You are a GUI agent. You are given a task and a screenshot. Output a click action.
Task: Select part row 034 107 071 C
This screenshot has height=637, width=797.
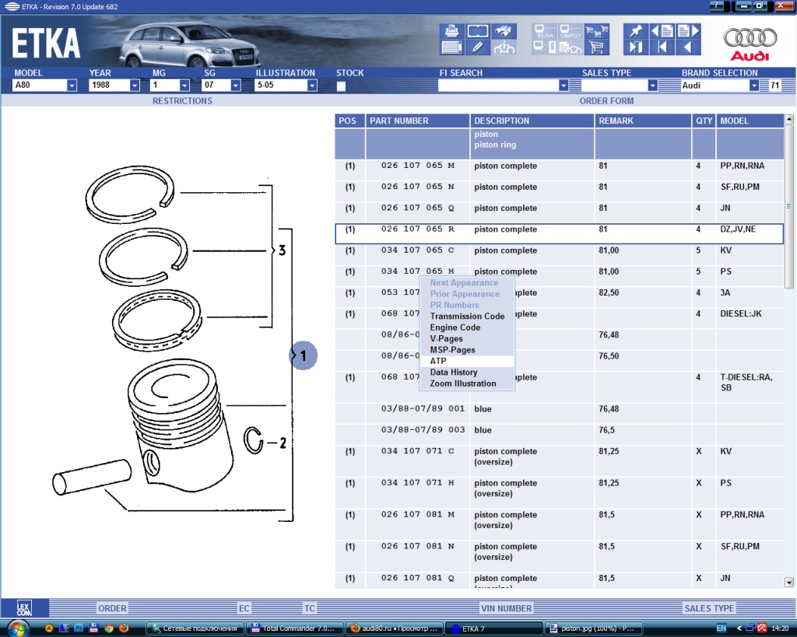pos(559,461)
